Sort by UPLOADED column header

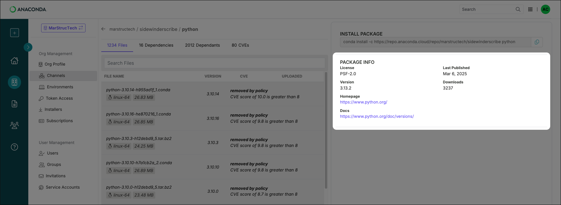coord(292,76)
